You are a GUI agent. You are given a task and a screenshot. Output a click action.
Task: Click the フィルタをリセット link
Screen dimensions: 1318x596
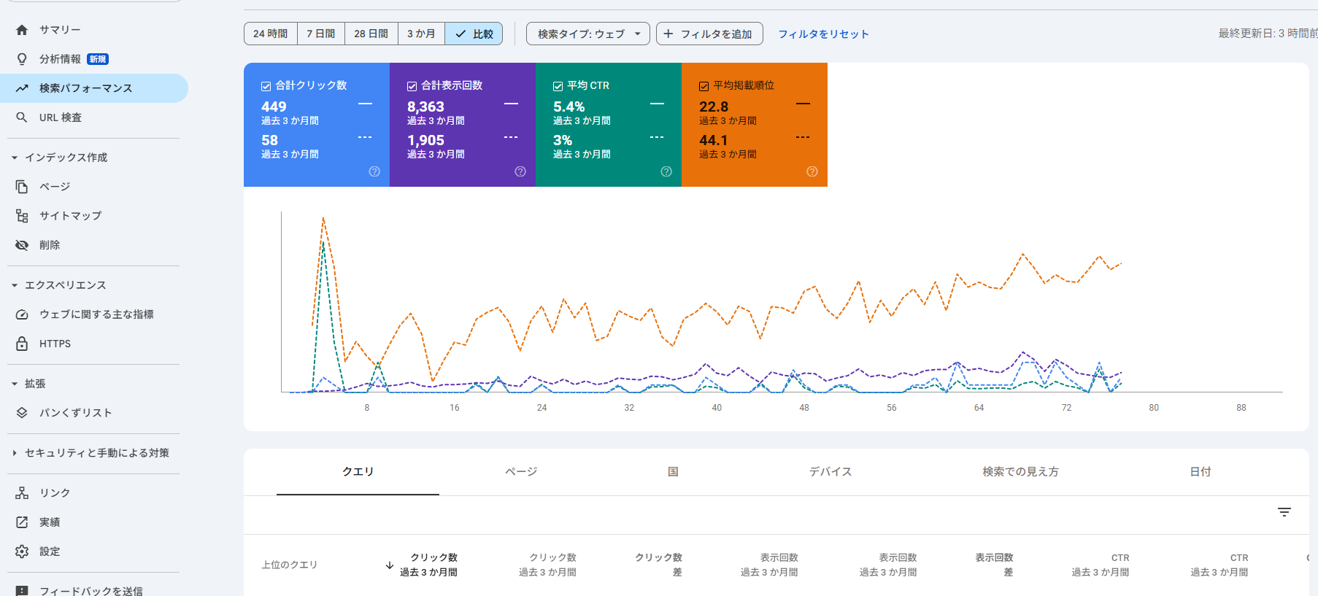tap(823, 34)
